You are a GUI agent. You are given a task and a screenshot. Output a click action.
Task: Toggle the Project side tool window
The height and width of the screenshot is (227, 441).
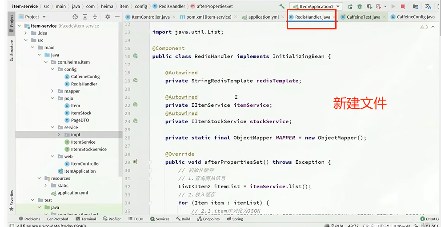click(x=12, y=24)
